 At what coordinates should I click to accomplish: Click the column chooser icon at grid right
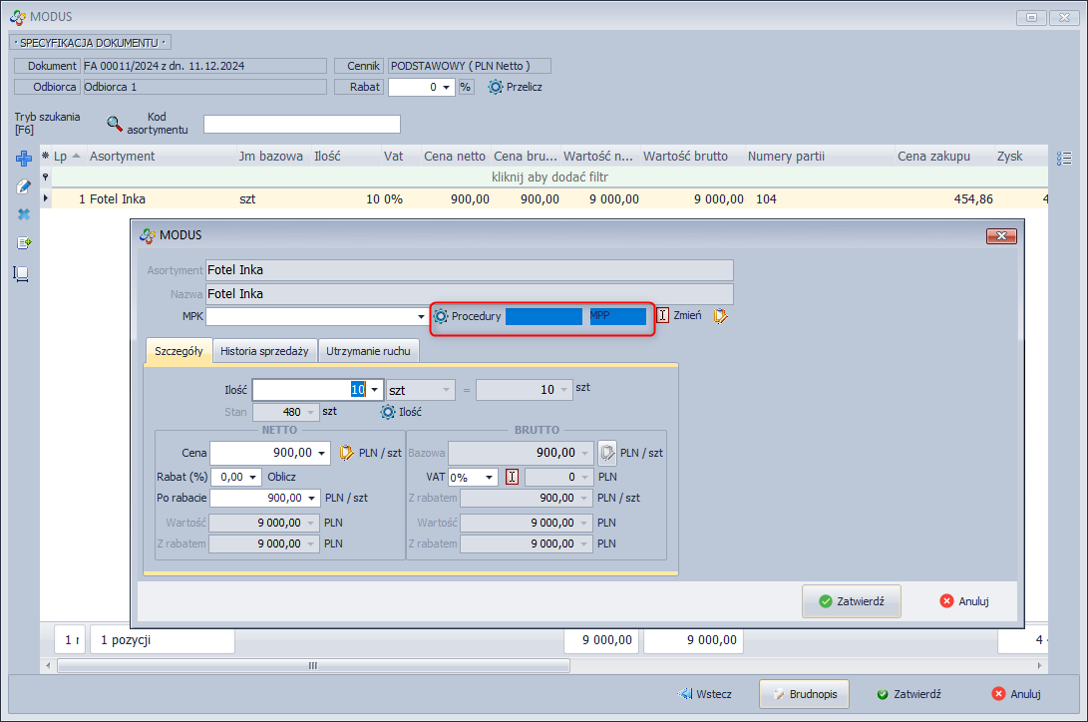(x=1064, y=158)
